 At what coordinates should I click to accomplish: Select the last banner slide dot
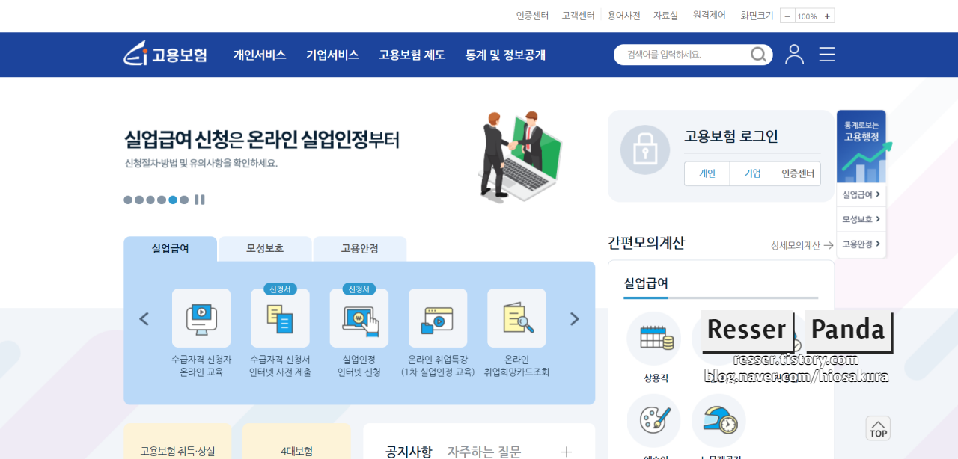pyautogui.click(x=184, y=200)
